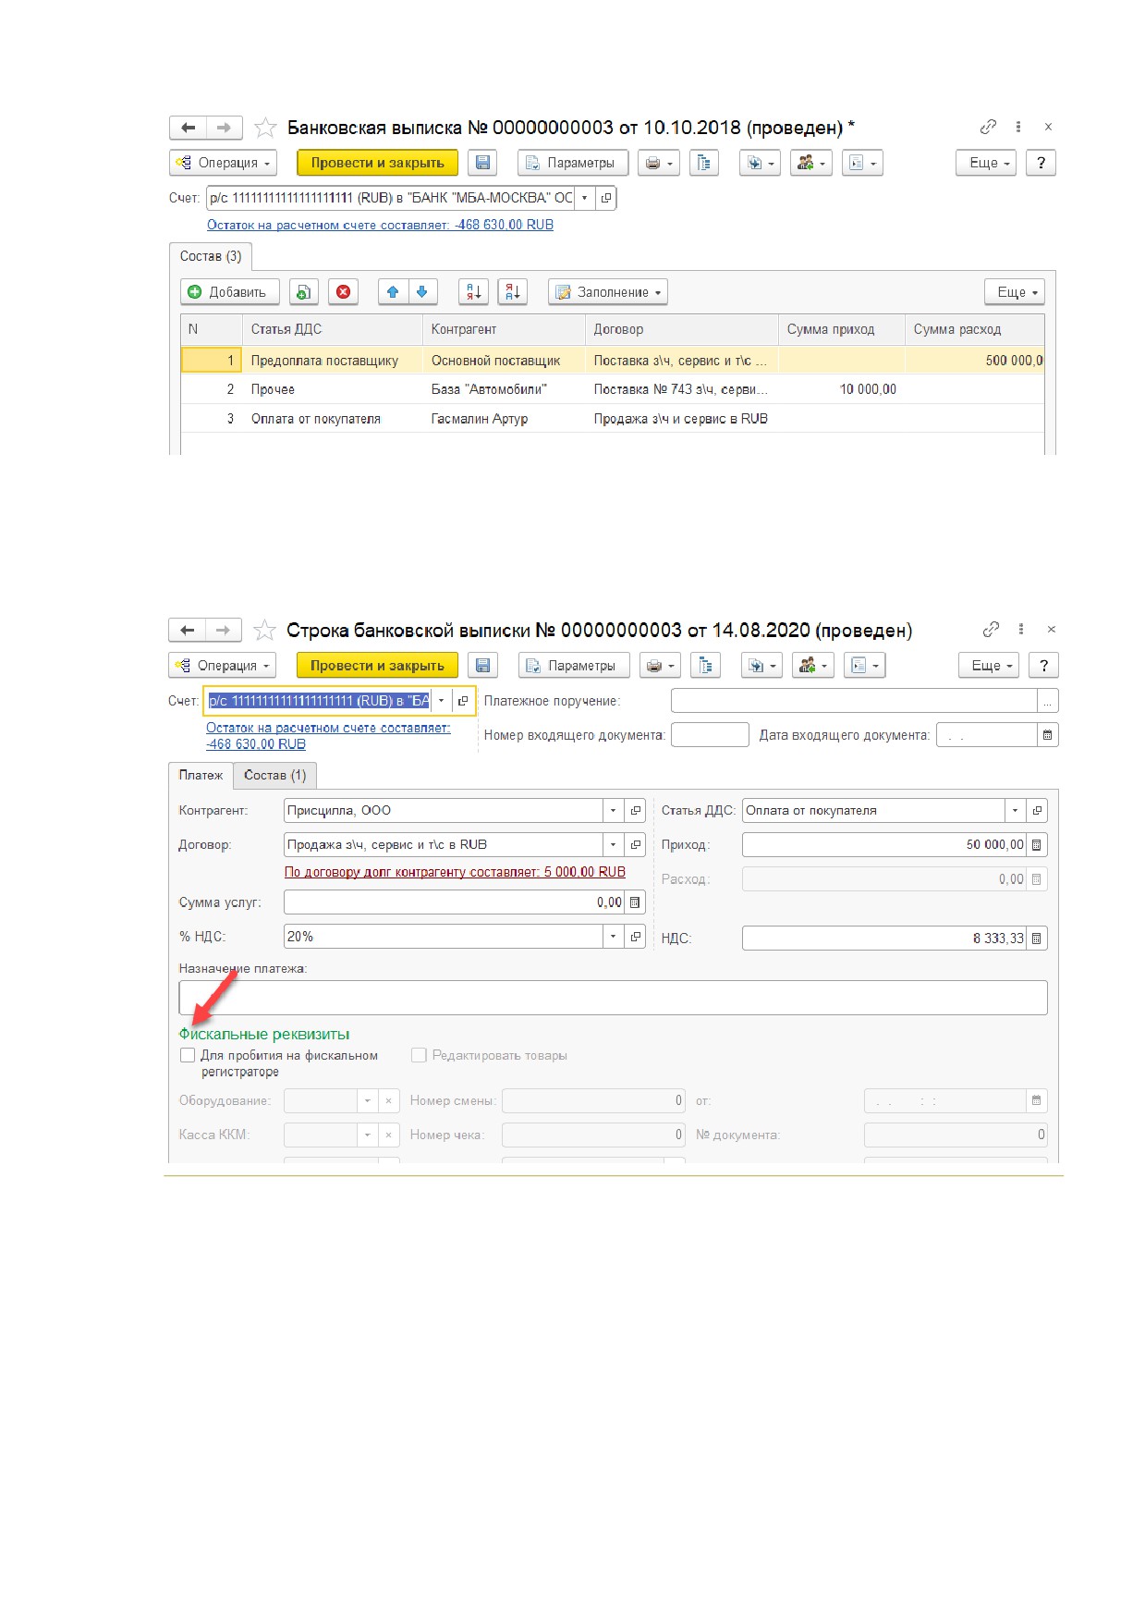
Task: Switch to Платеж tab
Action: pyautogui.click(x=201, y=775)
